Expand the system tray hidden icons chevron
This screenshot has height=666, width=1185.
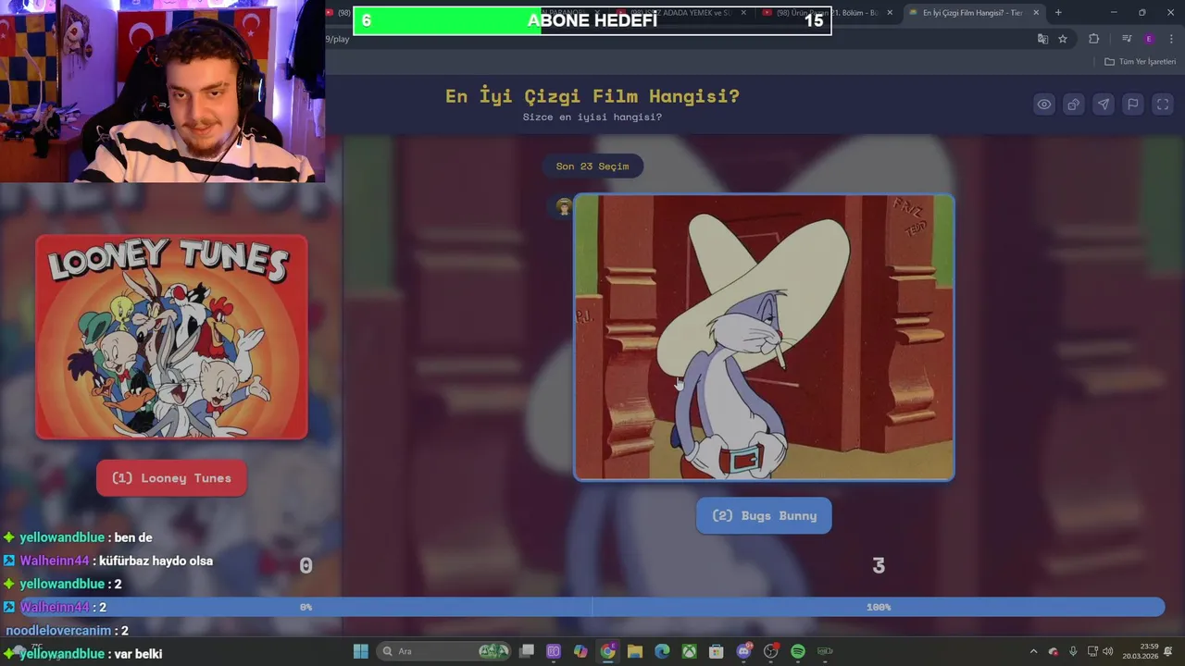pos(1033,651)
